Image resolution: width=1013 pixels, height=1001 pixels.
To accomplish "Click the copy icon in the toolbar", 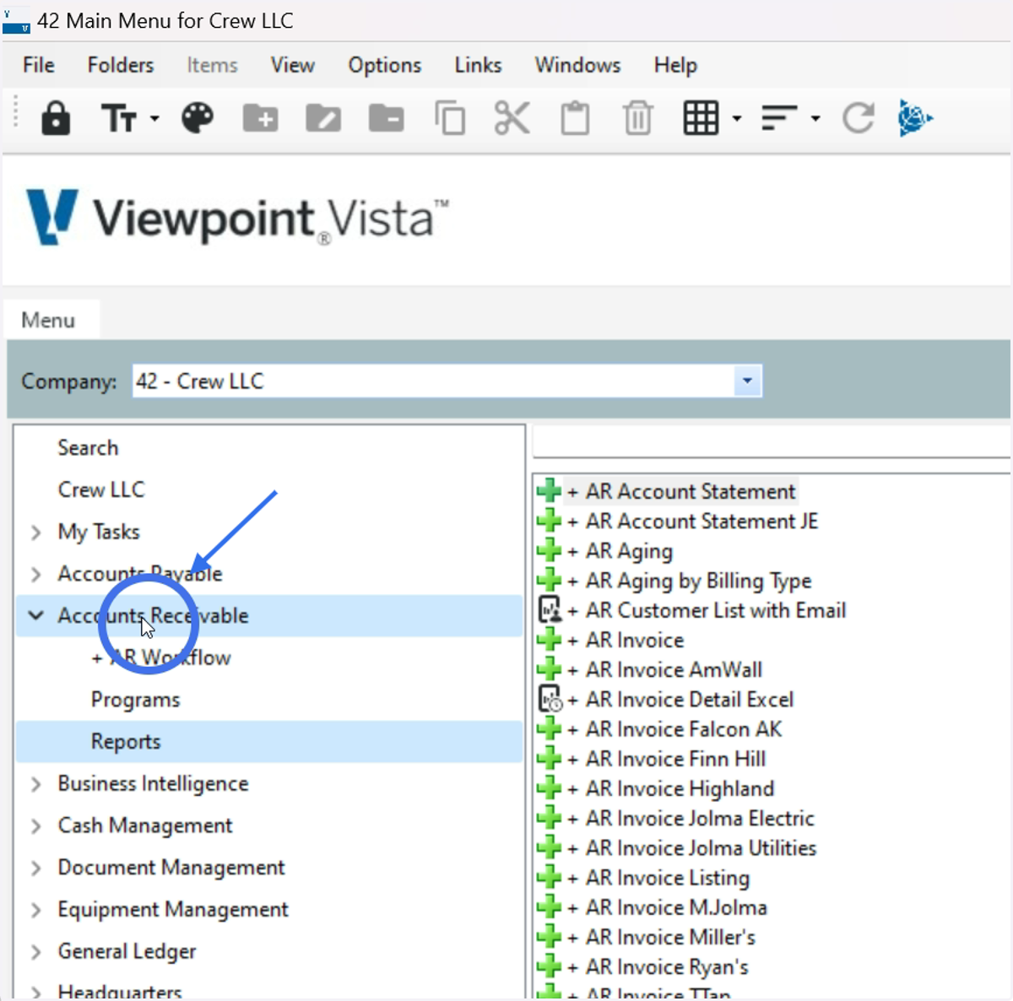I will click(x=450, y=118).
